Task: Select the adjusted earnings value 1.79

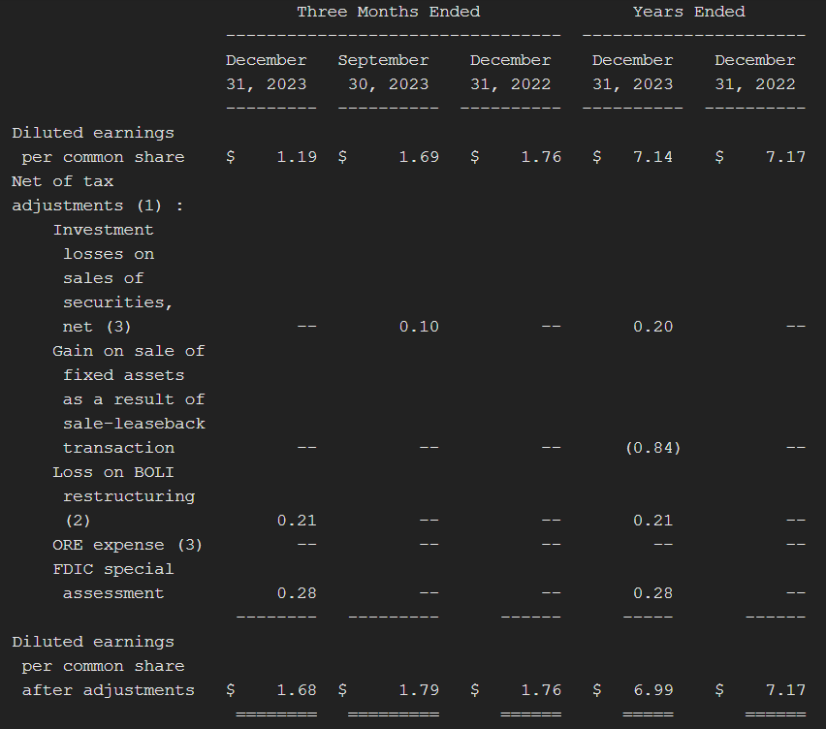Action: [419, 690]
